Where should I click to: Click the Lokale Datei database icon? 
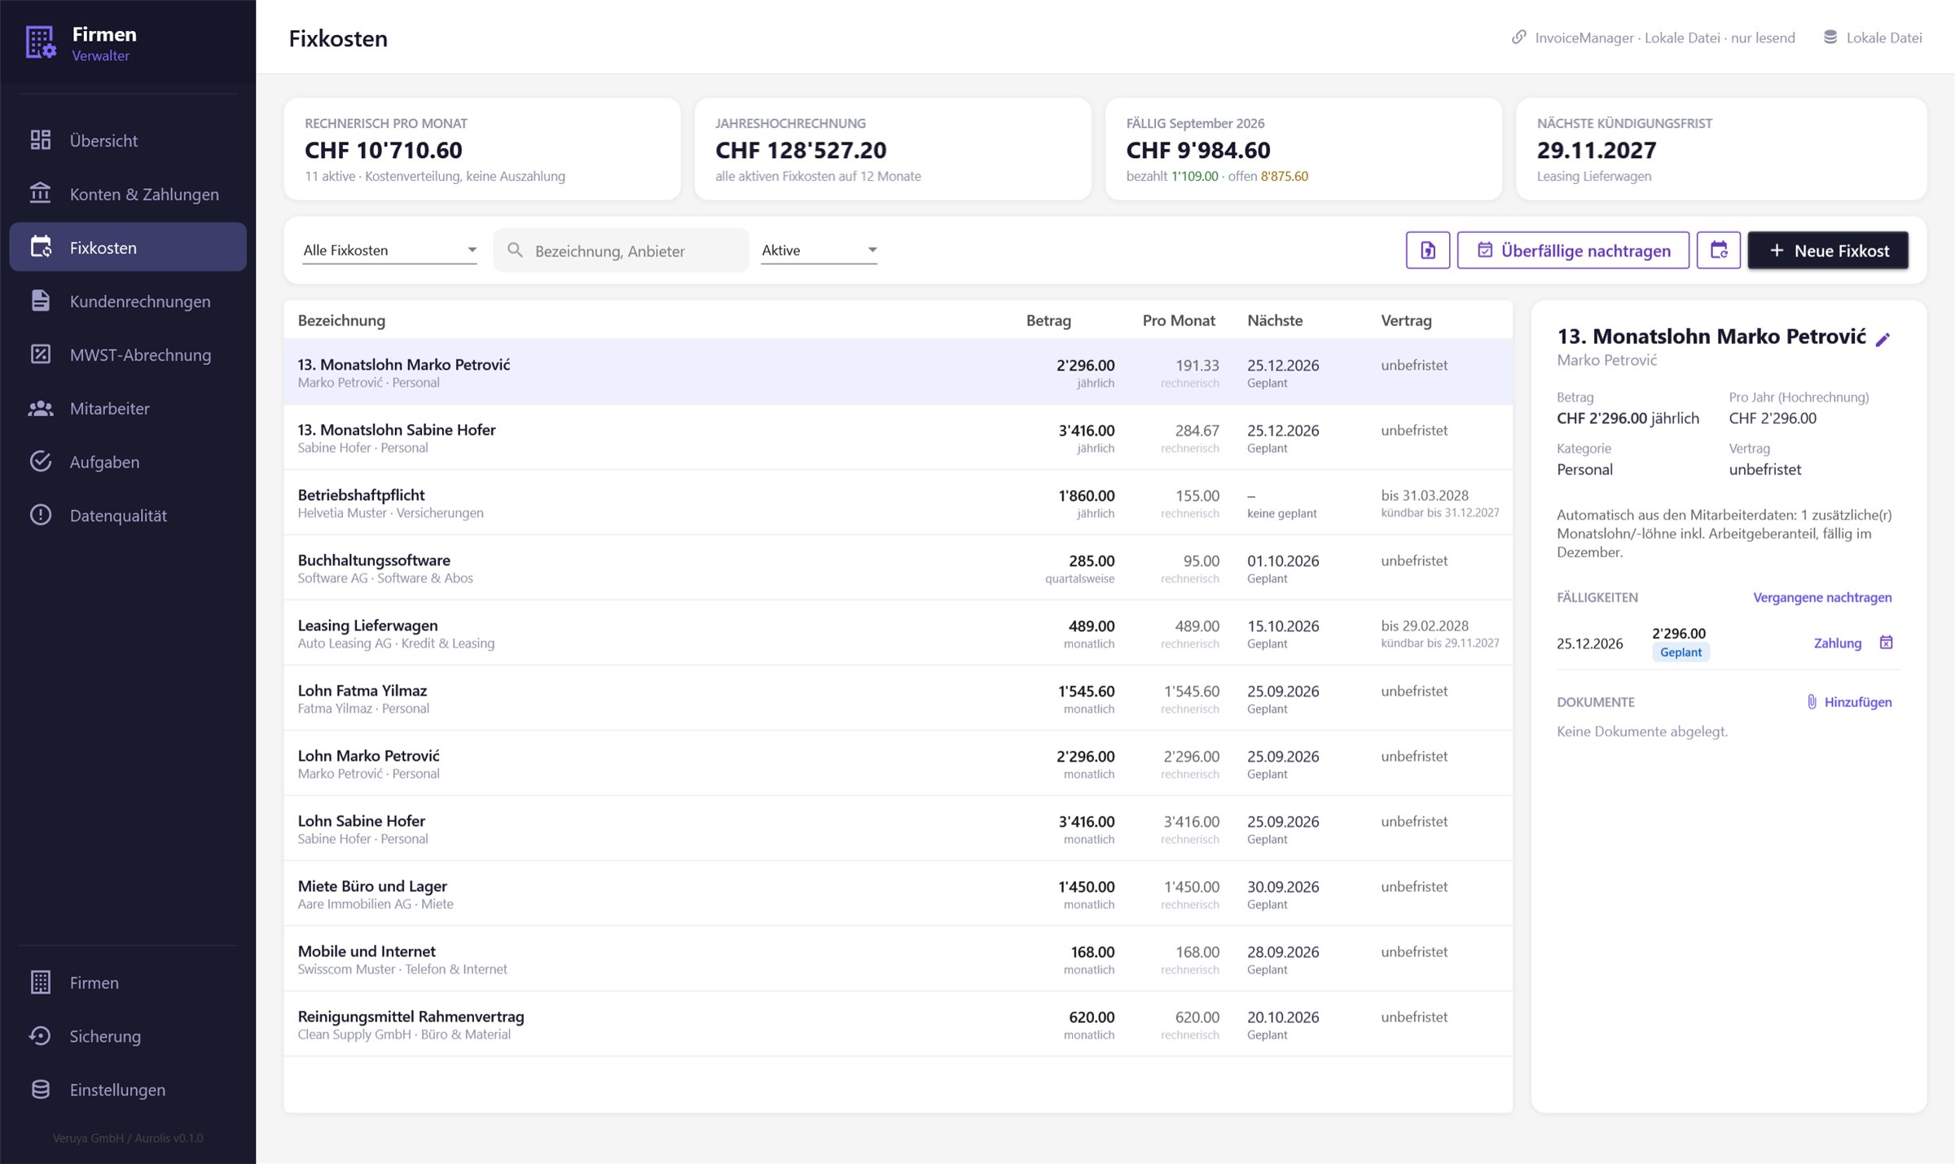[1830, 37]
